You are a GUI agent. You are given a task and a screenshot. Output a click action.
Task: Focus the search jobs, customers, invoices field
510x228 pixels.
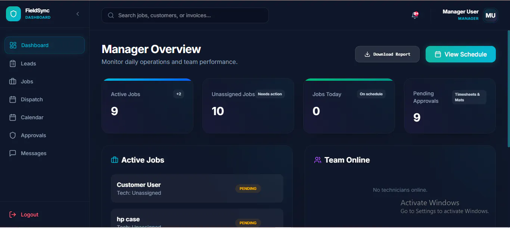(185, 15)
